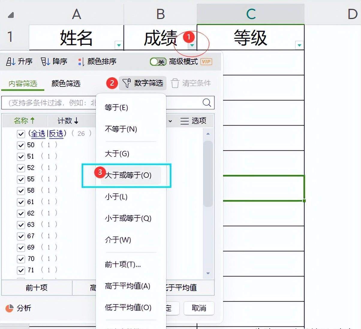This screenshot has height=329, width=361.
Task: Uncheck the 55 value checkbox
Action: 21,179
